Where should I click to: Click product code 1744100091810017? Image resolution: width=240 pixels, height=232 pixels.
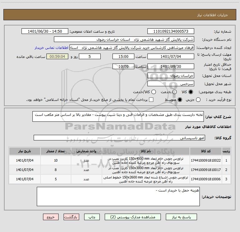[206, 170]
